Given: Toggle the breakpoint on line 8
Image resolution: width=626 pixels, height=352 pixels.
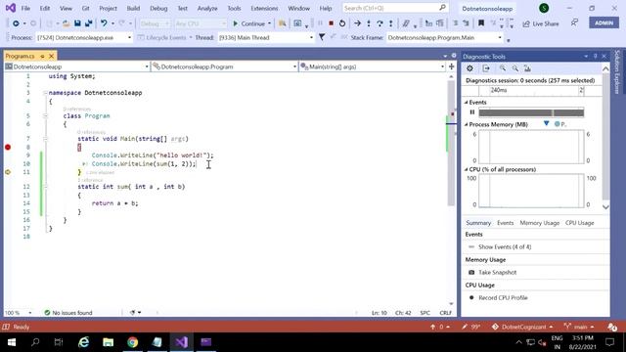Looking at the screenshot, I should 8,148.
